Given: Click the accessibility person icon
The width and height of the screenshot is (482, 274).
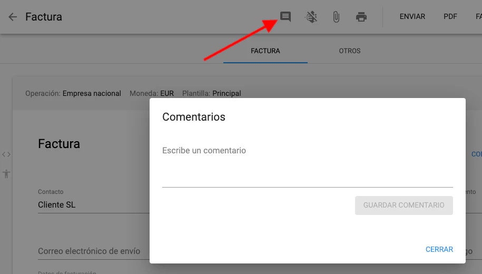Looking at the screenshot, I should click(6, 173).
